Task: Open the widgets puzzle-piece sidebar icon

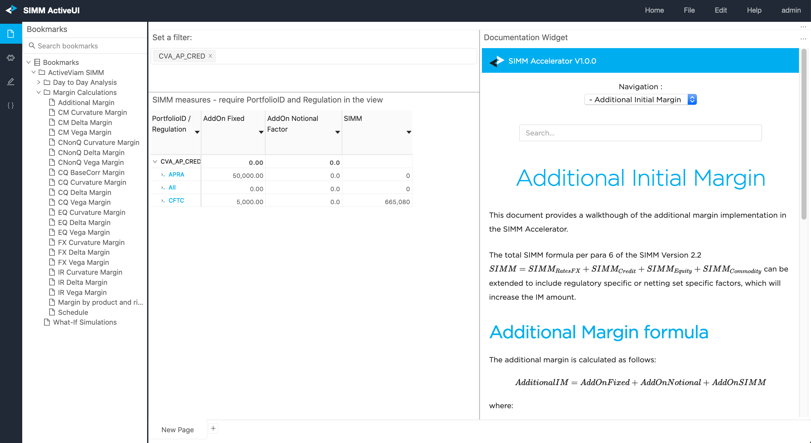Action: [x=11, y=58]
